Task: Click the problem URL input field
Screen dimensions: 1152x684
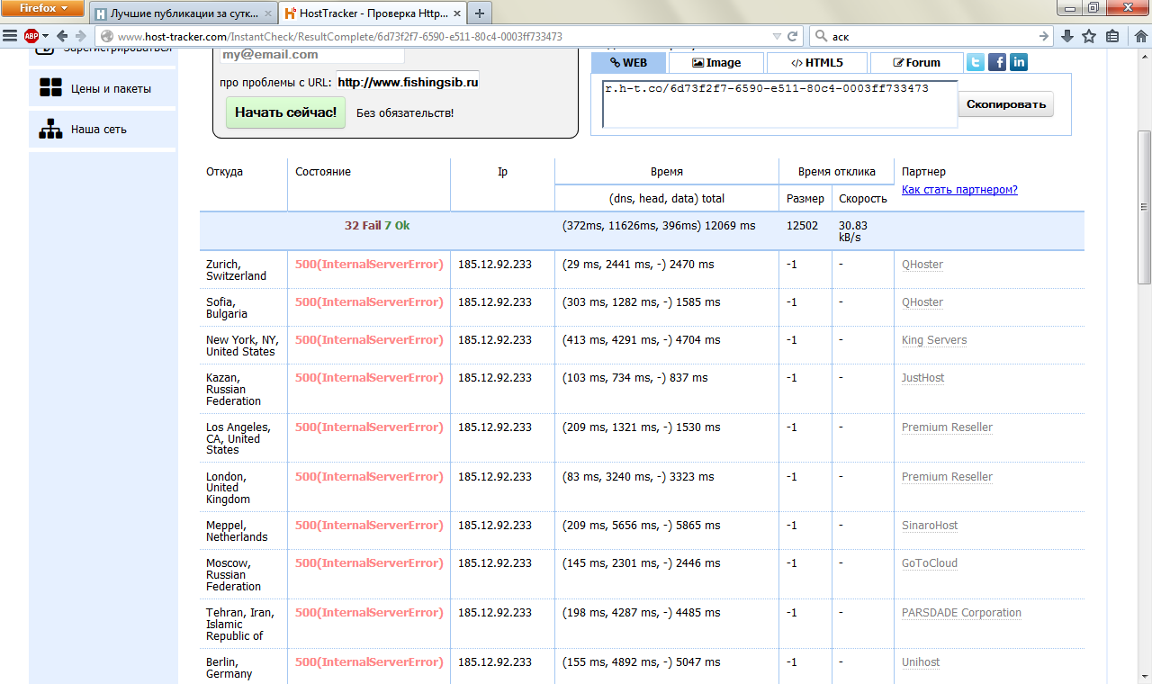Action: [408, 82]
